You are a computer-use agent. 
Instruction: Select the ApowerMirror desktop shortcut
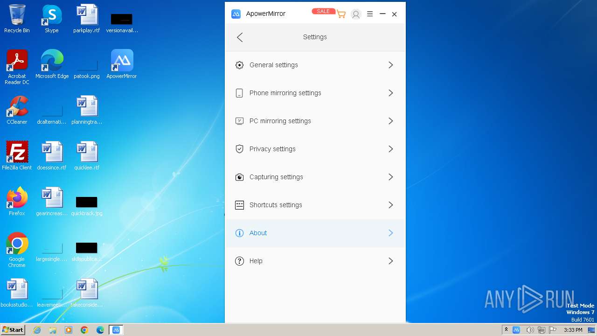(x=122, y=64)
